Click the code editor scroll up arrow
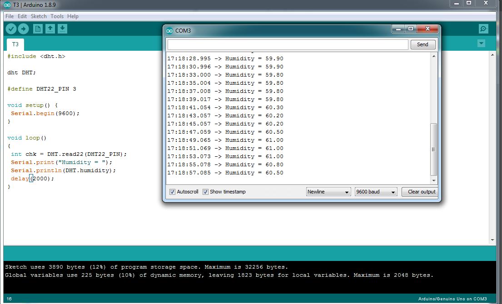The height and width of the screenshot is (304, 502). tap(492, 55)
